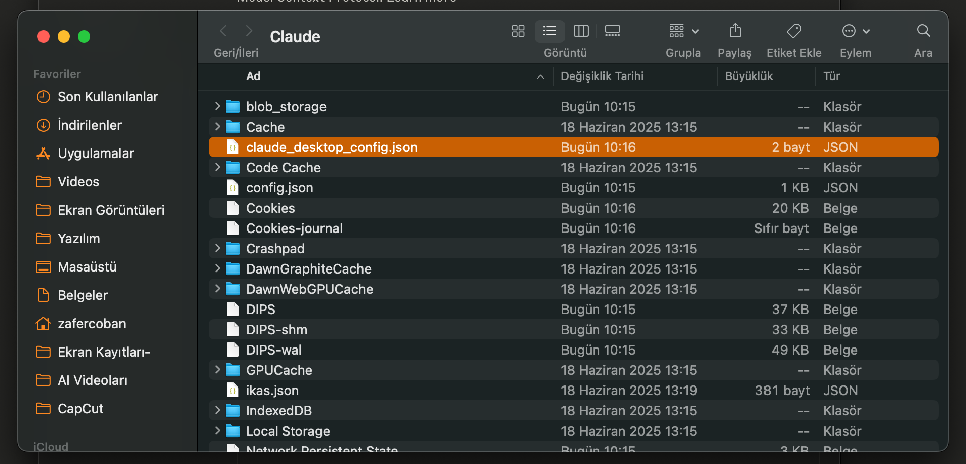966x464 pixels.
Task: Go back with the back arrow
Action: [x=223, y=31]
